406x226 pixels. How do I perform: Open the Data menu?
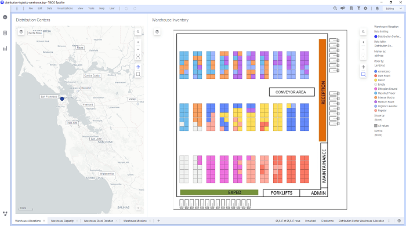click(49, 8)
